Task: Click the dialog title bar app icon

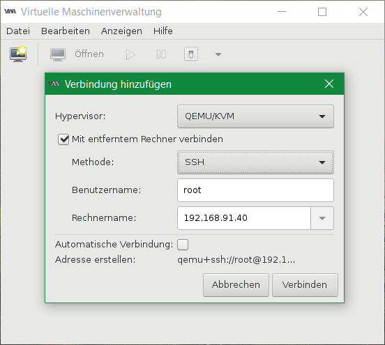Action: point(54,84)
